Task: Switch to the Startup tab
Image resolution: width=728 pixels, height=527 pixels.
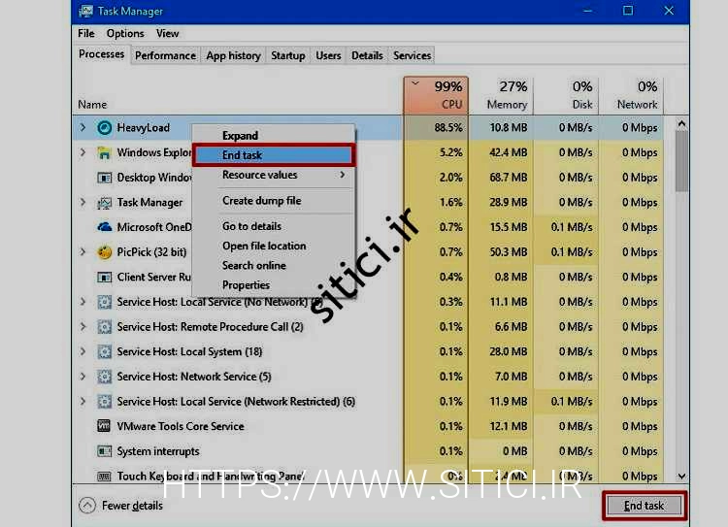Action: (288, 55)
